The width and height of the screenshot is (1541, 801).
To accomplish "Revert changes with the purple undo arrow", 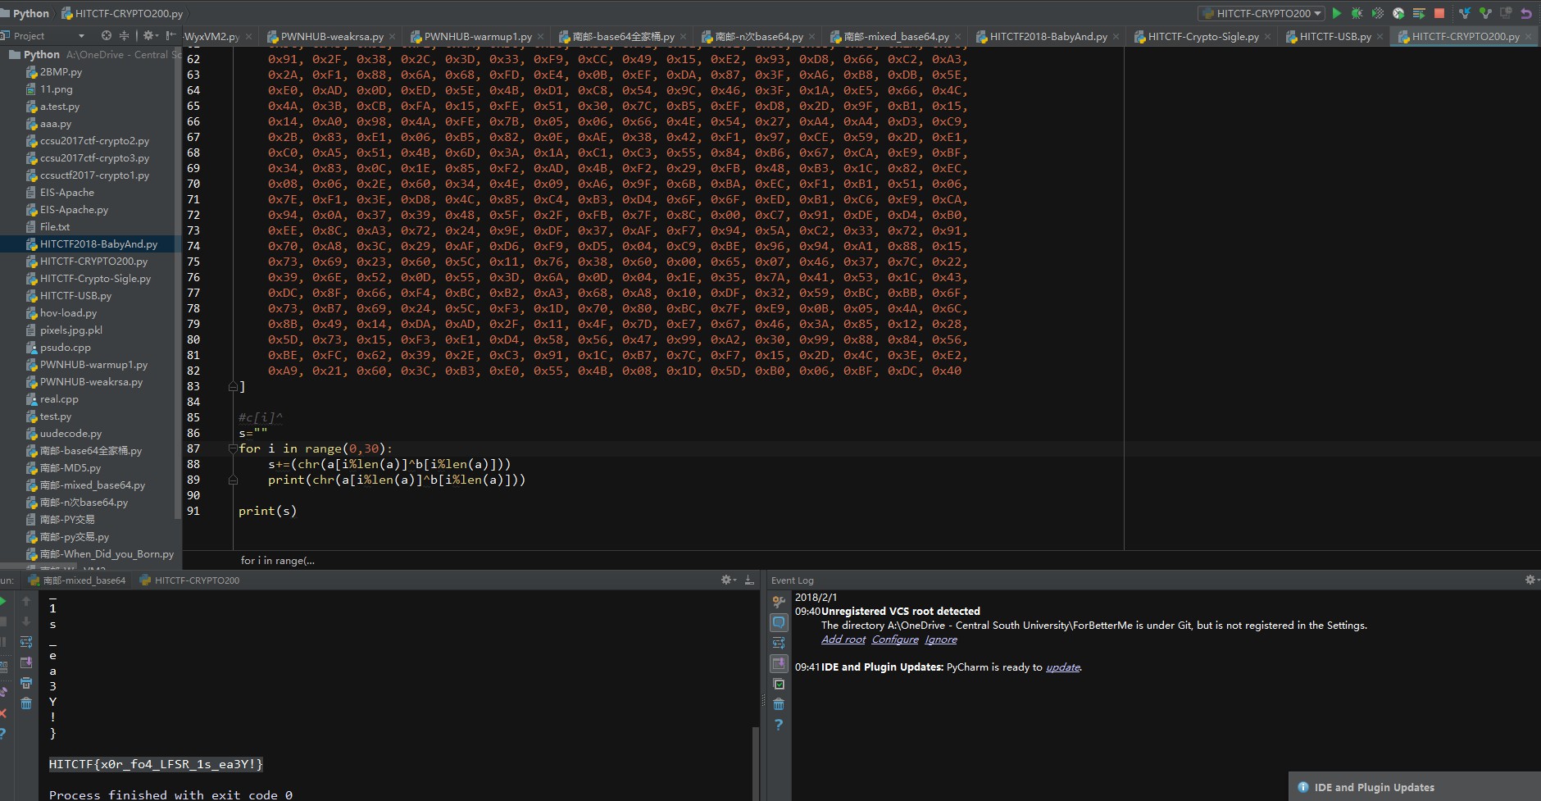I will tap(1526, 13).
